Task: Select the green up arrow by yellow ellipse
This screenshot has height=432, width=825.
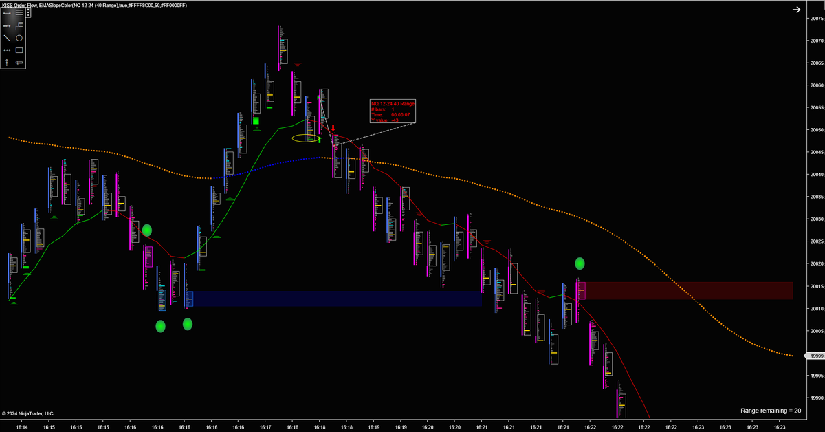Action: pyautogui.click(x=320, y=140)
